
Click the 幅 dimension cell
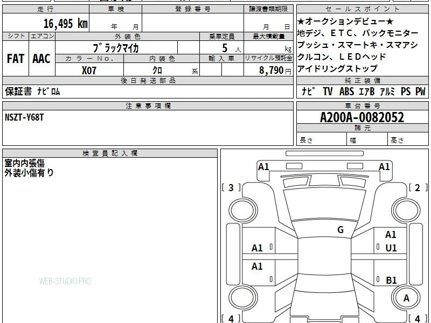point(367,140)
